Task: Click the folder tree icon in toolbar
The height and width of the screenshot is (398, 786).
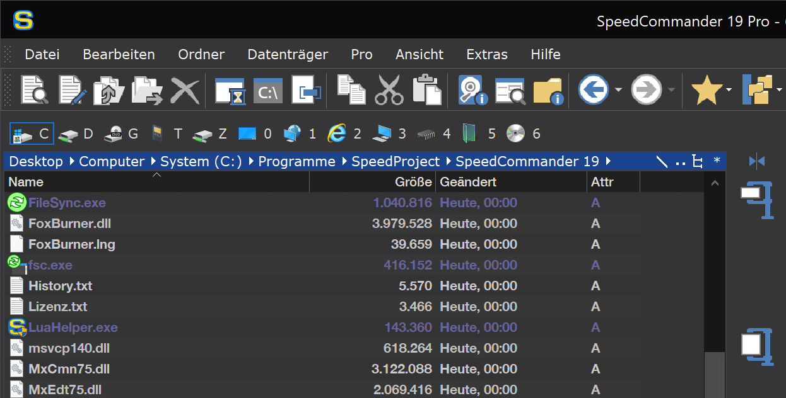Action: coord(758,90)
